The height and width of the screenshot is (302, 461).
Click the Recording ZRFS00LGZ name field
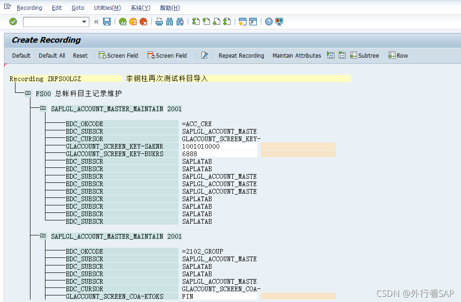click(x=66, y=79)
